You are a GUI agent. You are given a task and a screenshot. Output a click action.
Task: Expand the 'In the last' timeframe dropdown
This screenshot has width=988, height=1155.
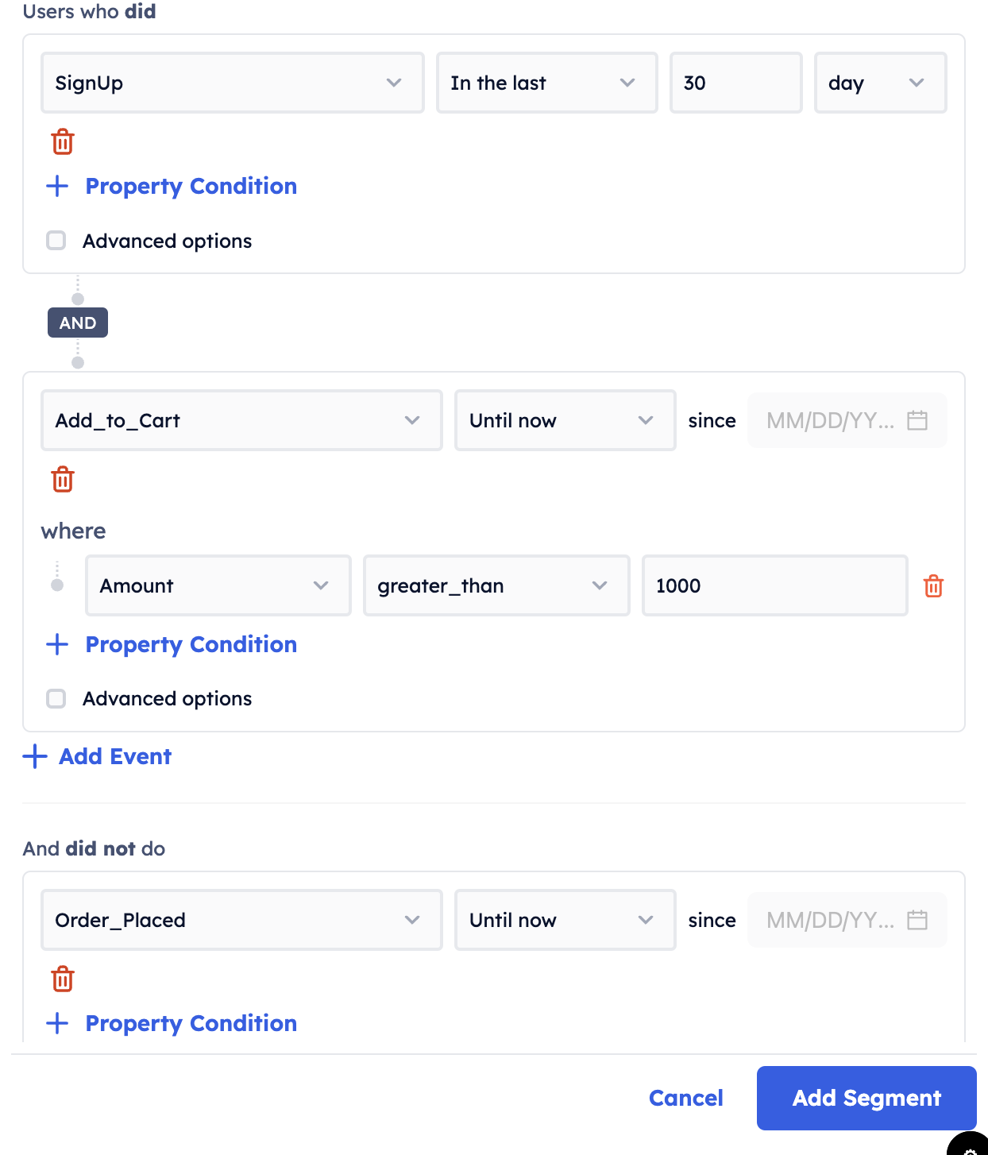(546, 83)
